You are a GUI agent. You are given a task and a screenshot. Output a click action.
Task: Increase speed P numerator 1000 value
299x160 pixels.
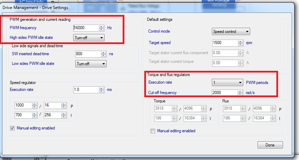click(x=34, y=104)
